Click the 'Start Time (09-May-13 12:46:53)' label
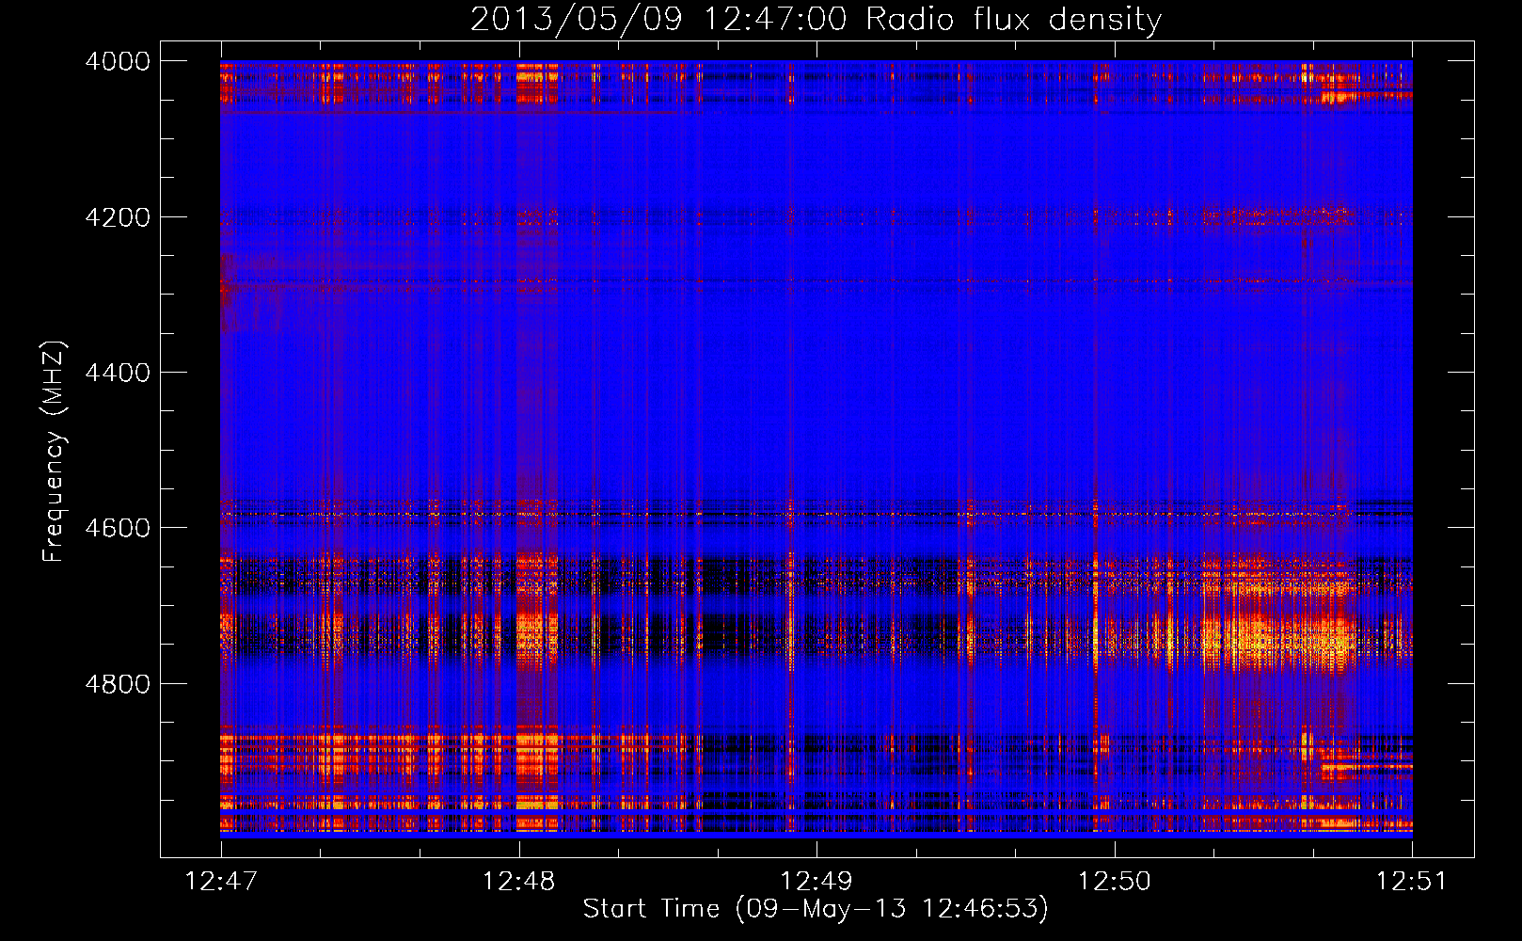This screenshot has height=941, width=1522. tap(816, 909)
